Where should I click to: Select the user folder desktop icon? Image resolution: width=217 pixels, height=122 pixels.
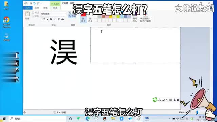point(6,5)
